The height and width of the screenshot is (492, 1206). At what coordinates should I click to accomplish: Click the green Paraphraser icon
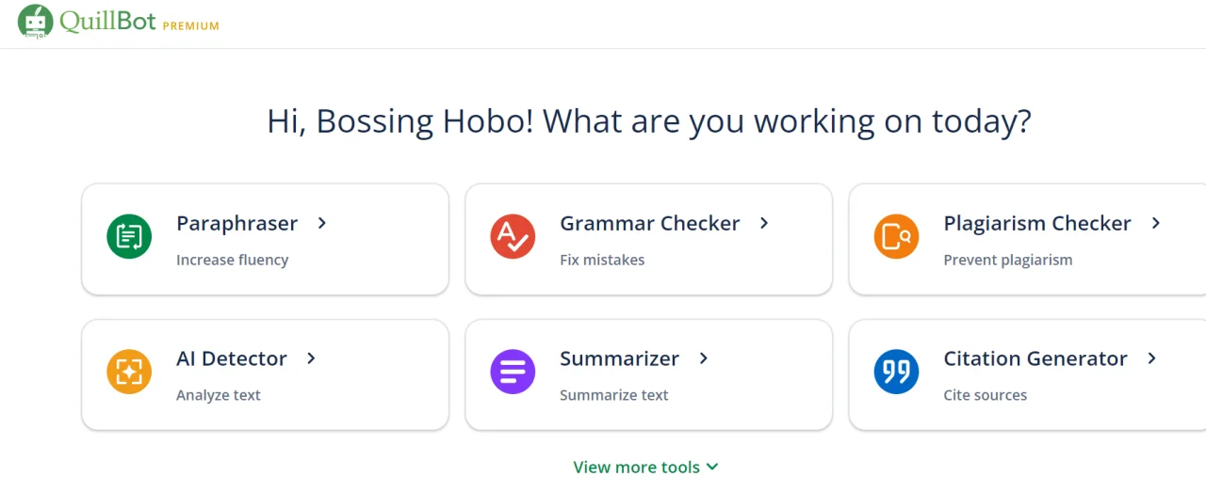click(129, 236)
